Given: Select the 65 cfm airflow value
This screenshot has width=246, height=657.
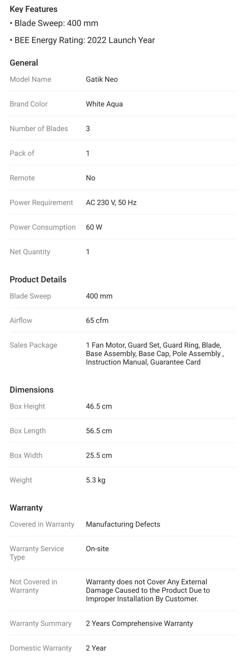Looking at the screenshot, I should 97,321.
